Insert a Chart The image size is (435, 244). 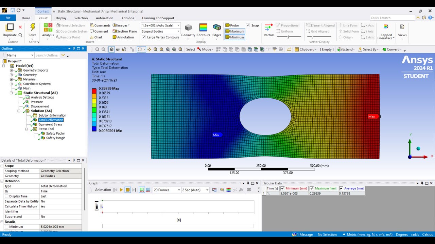tap(96, 37)
